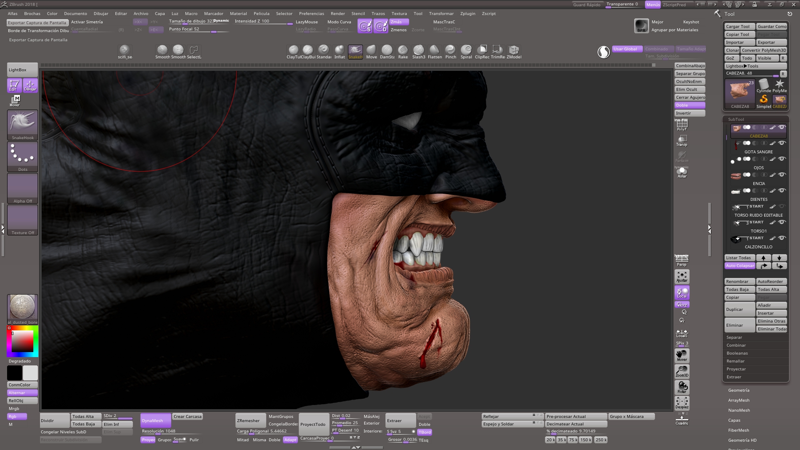This screenshot has width=800, height=450.
Task: Adjust the Resolución DynaMesh slider
Action: [x=171, y=432]
